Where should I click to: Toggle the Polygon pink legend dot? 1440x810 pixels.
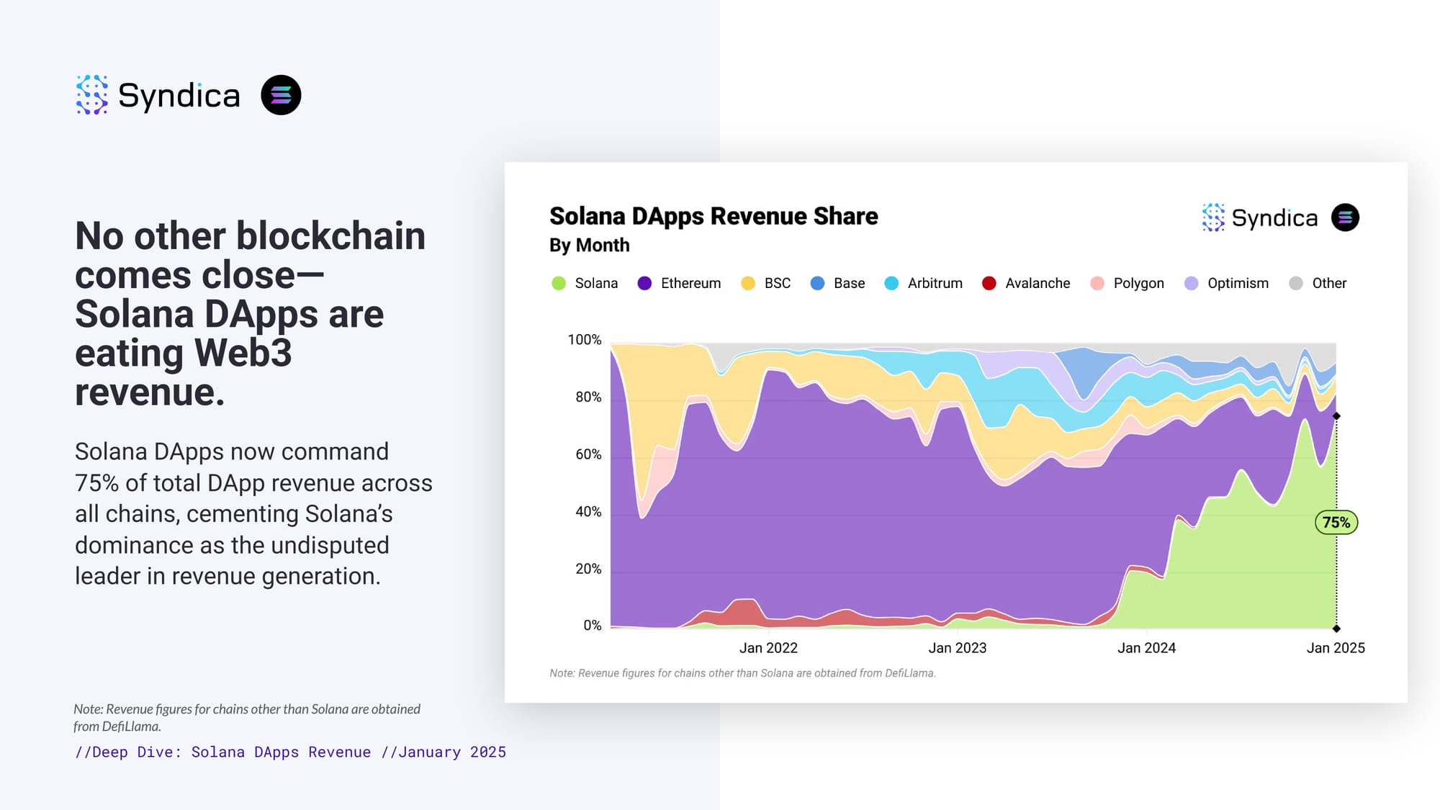click(1097, 284)
